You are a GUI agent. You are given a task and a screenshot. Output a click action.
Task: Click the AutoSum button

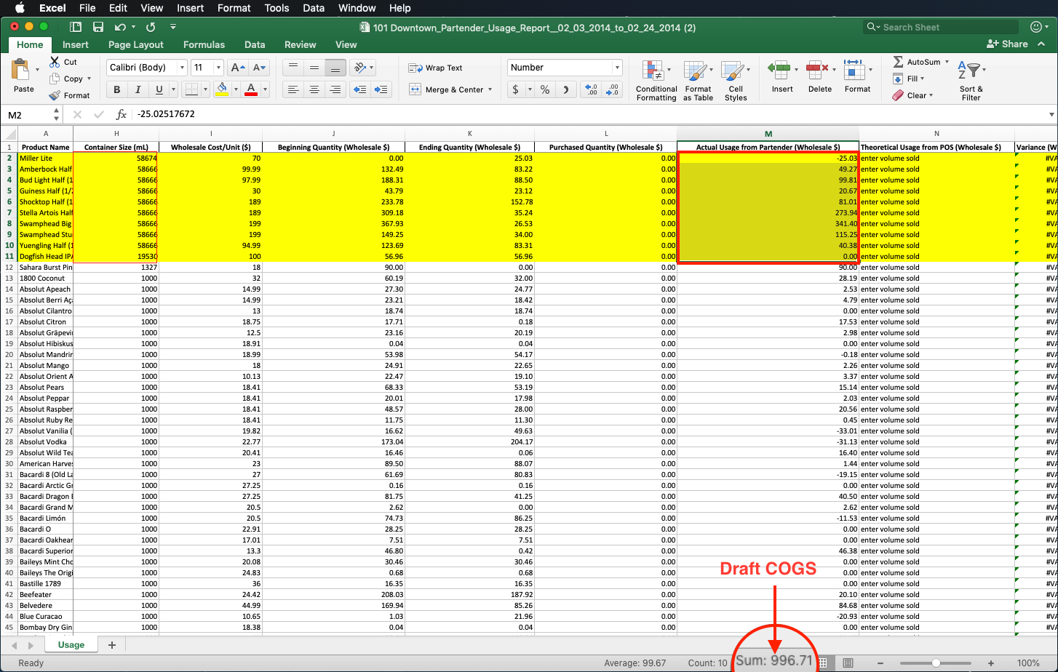(916, 62)
